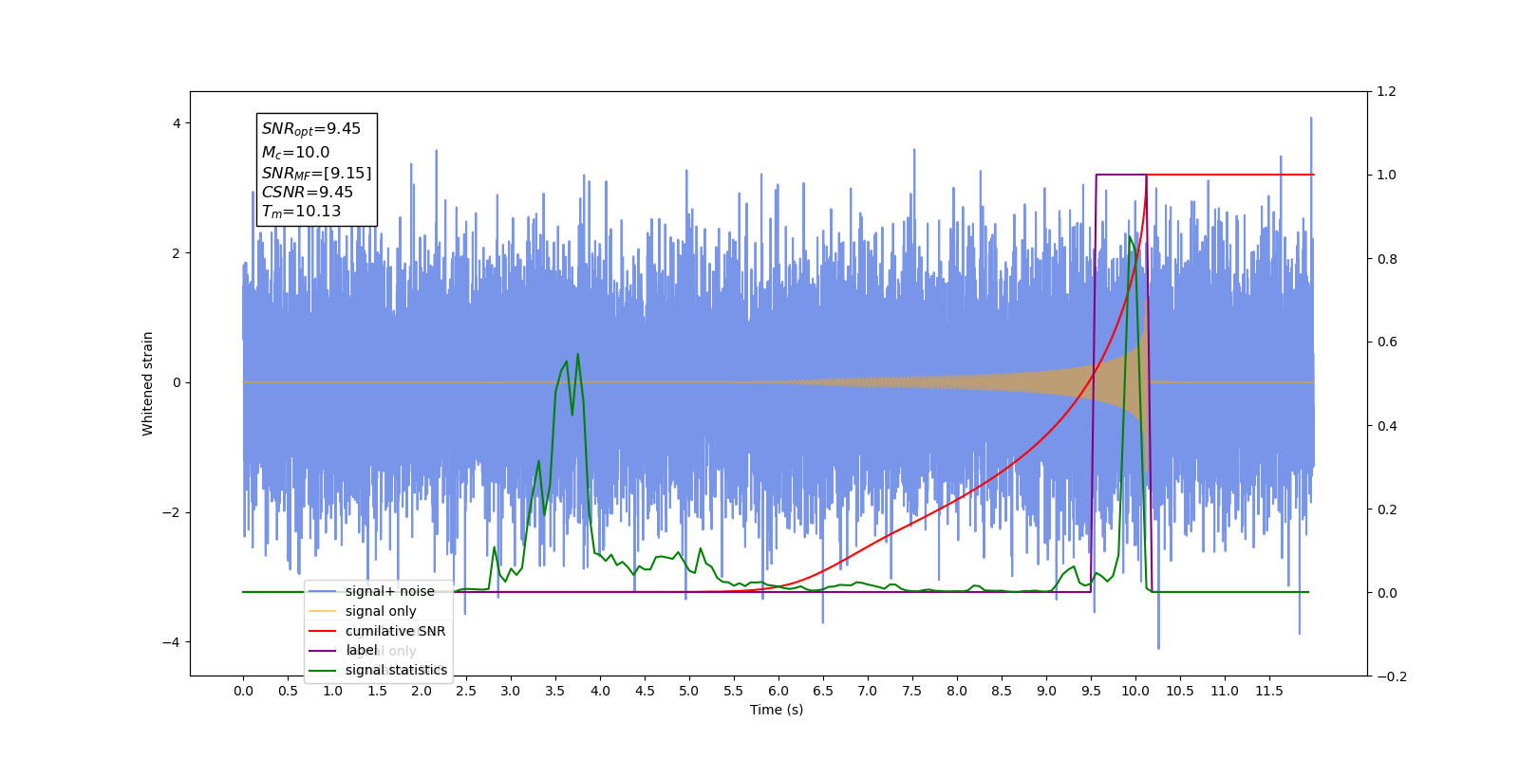Click the 1.0 tick on right axis
The image size is (1519, 759).
point(1387,175)
